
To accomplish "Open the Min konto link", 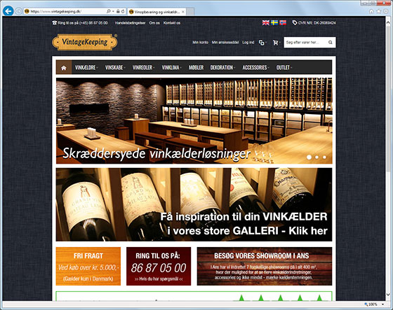I will 200,43.
